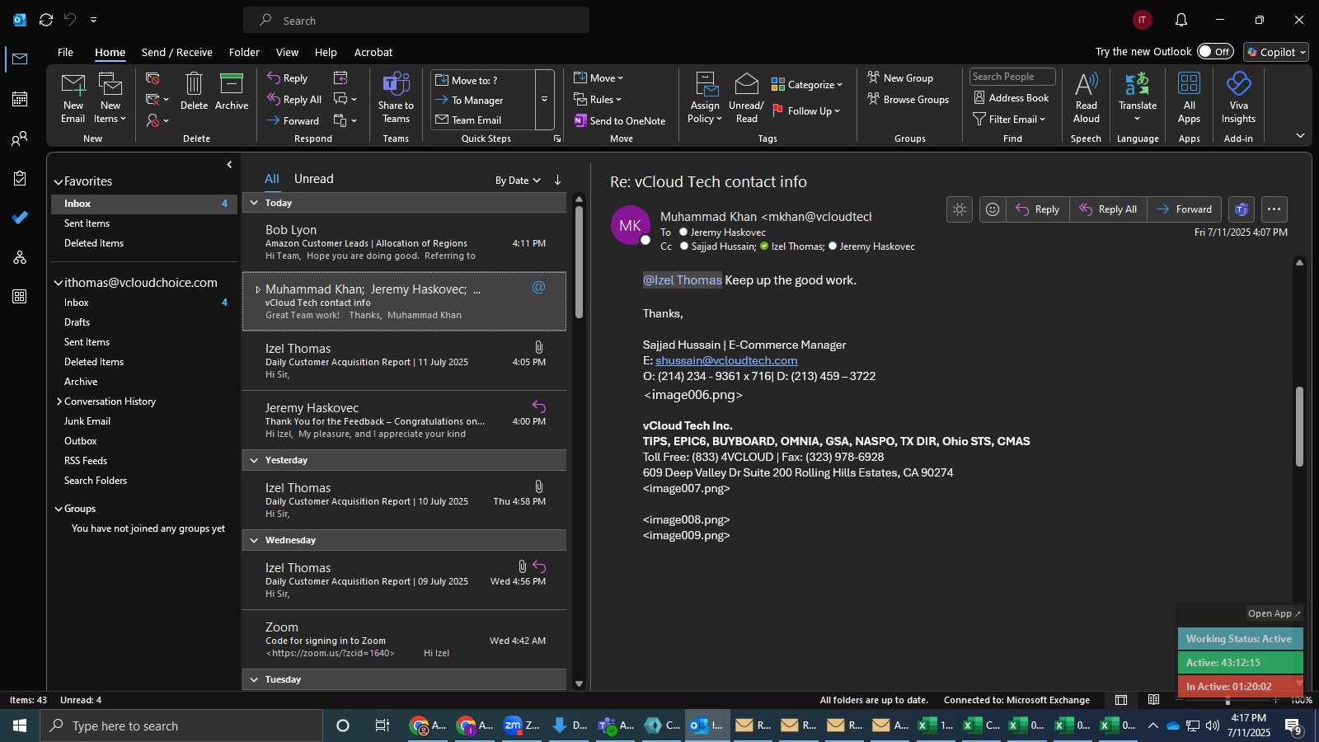Toggle reading pane light/dark sun icon
Viewport: 1319px width, 742px height.
pos(960,209)
